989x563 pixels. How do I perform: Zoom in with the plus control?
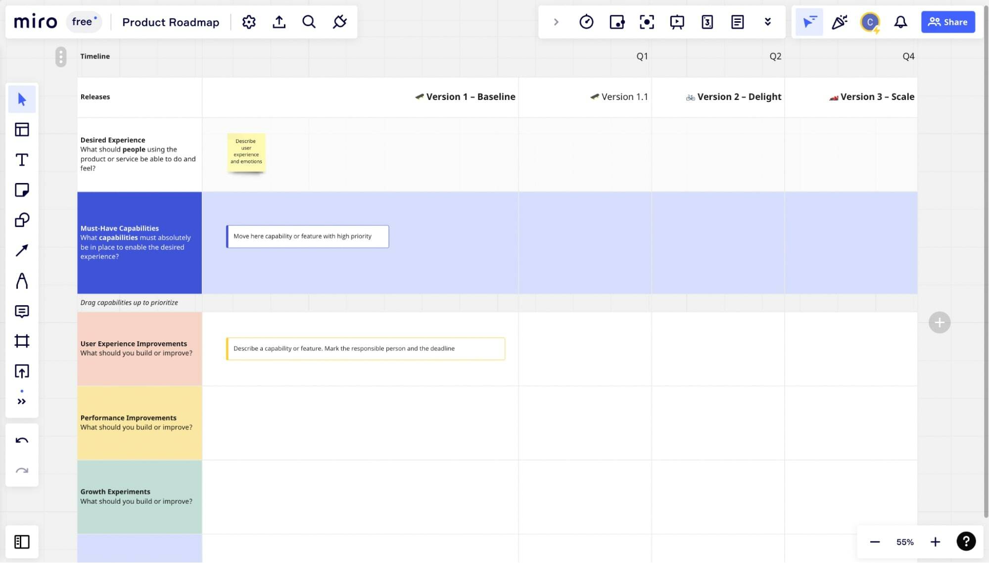point(935,542)
